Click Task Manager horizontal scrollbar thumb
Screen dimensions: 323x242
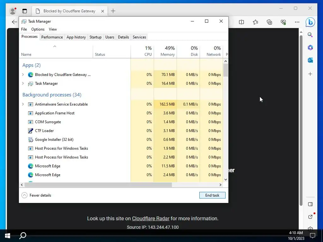[x=98, y=185]
